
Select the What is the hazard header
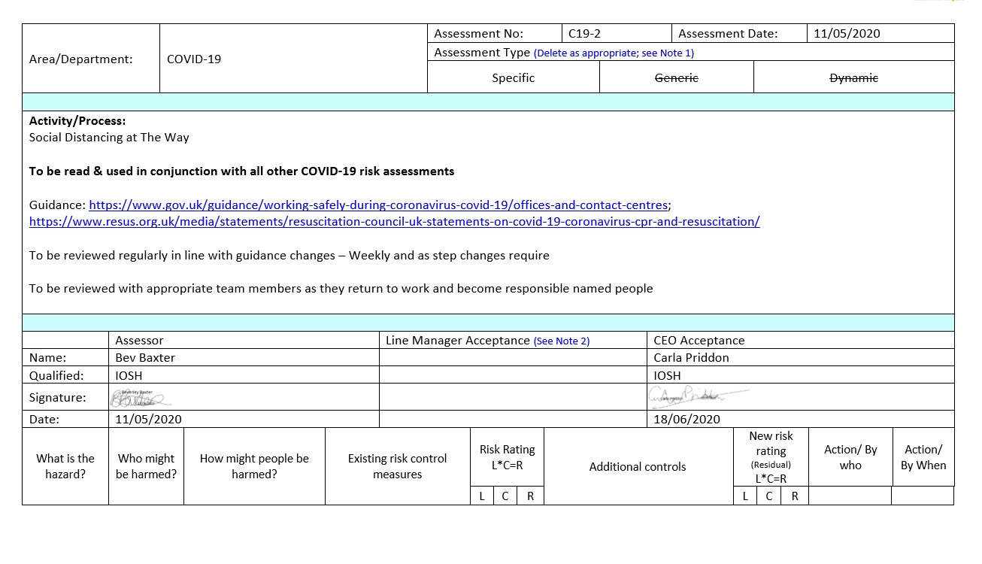click(65, 466)
